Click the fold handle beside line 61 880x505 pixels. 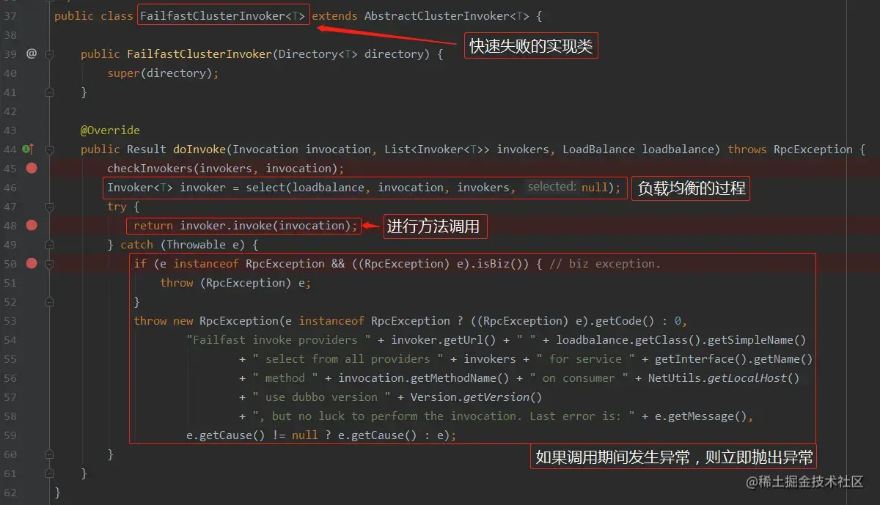tap(49, 473)
